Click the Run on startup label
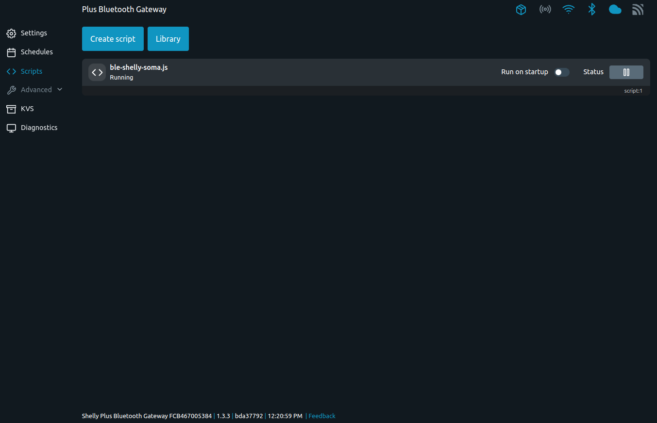The width and height of the screenshot is (657, 423). click(x=524, y=72)
